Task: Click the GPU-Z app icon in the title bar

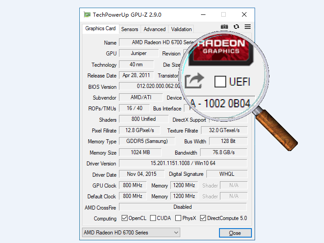Action: (87, 15)
